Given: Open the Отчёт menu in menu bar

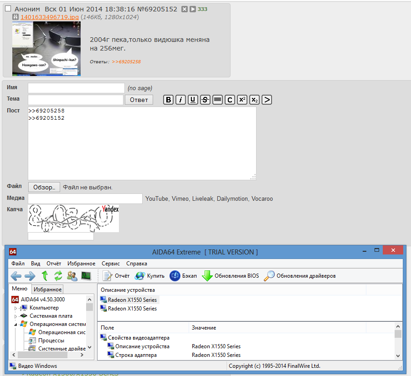Looking at the screenshot, I should [x=54, y=264].
